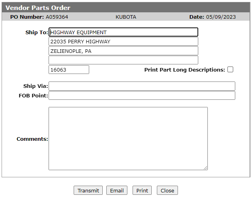Close the Vendor Parts Order dialog

pyautogui.click(x=167, y=190)
